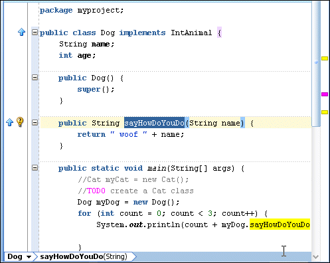Click the scroll down arrow at bottom right
The width and height of the screenshot is (330, 263).
tap(315, 256)
